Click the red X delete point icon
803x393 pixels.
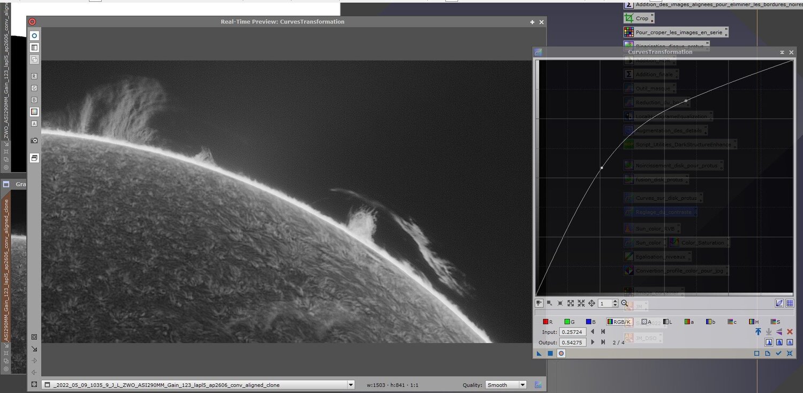coord(790,332)
